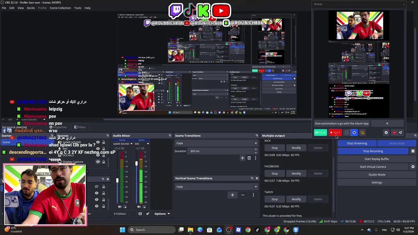Open Virtual Camera settings gear
The image size is (418, 235).
click(413, 167)
